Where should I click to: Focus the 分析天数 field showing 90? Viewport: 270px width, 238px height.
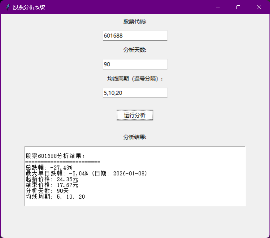click(x=135, y=64)
